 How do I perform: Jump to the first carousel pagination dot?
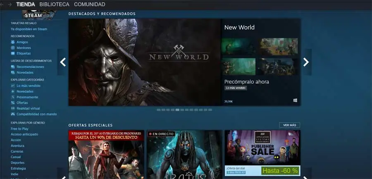click(159, 110)
